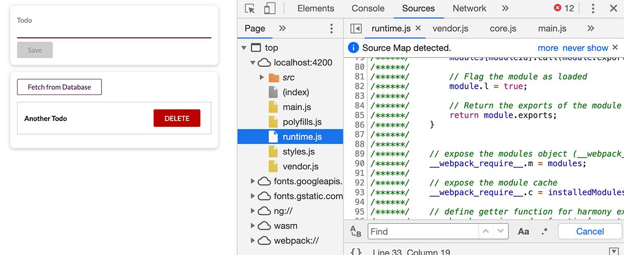Expand the src folder

(262, 77)
